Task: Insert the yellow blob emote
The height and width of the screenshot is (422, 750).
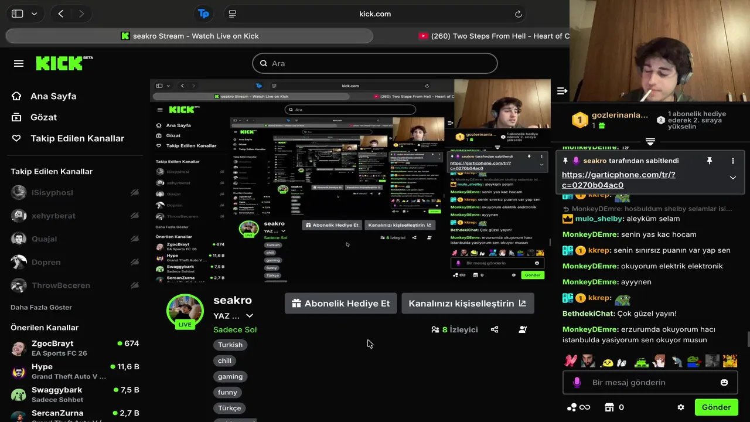Action: (608, 362)
